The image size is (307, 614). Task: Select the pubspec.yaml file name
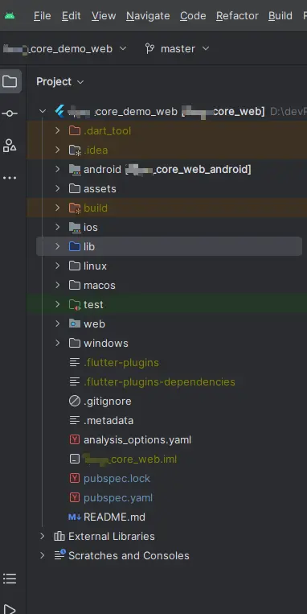[x=118, y=498]
